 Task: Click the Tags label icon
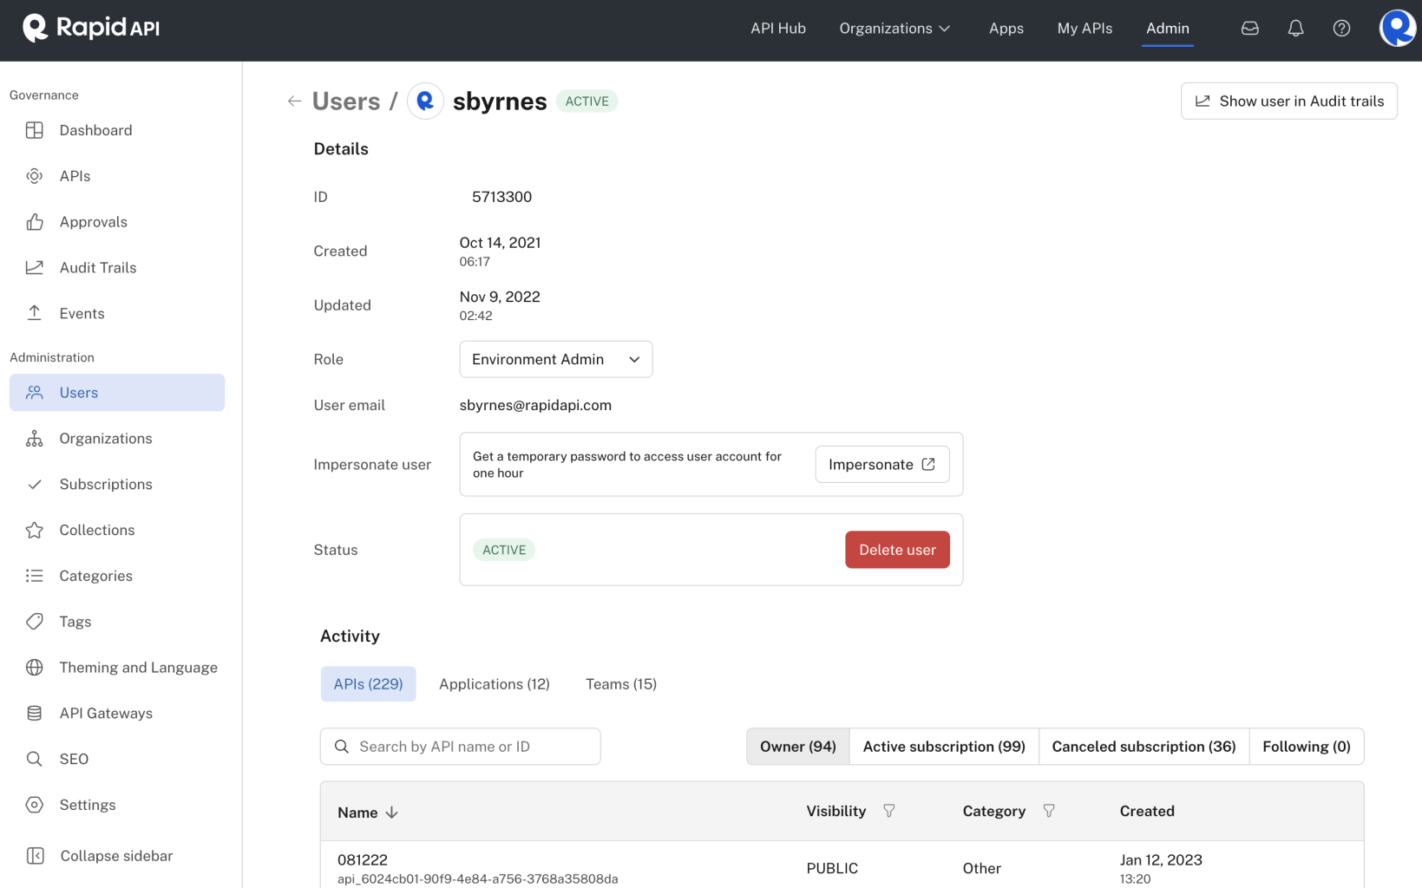point(35,622)
